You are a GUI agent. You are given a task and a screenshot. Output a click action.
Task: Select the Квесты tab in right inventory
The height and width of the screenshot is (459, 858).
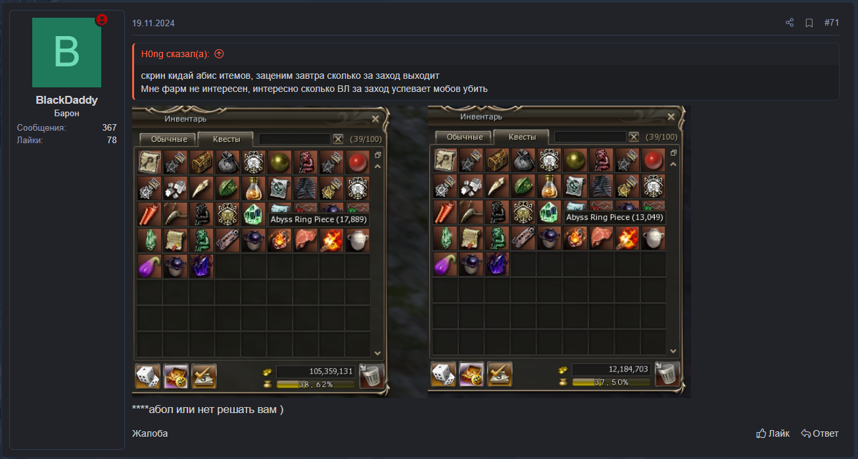521,137
